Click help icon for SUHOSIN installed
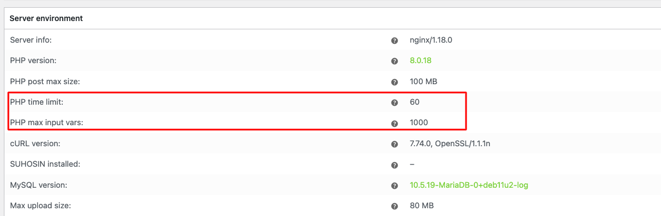Screen dimensions: 661x216 pyautogui.click(x=394, y=164)
